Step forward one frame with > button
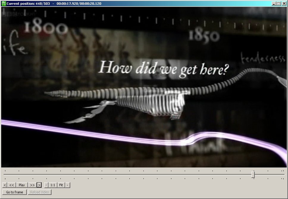The image size is (288, 199). [39, 185]
